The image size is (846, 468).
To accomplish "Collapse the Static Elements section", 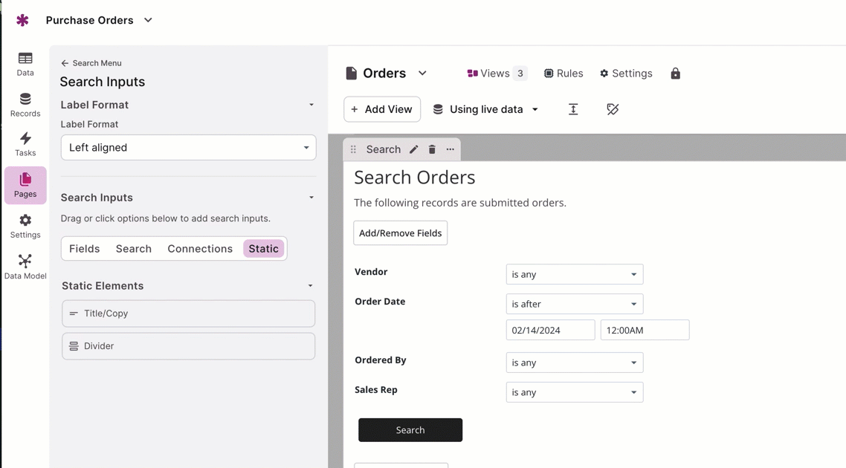I will point(310,286).
